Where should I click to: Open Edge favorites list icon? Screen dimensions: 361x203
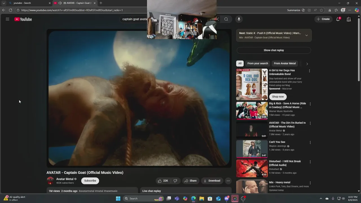pyautogui.click(x=336, y=10)
